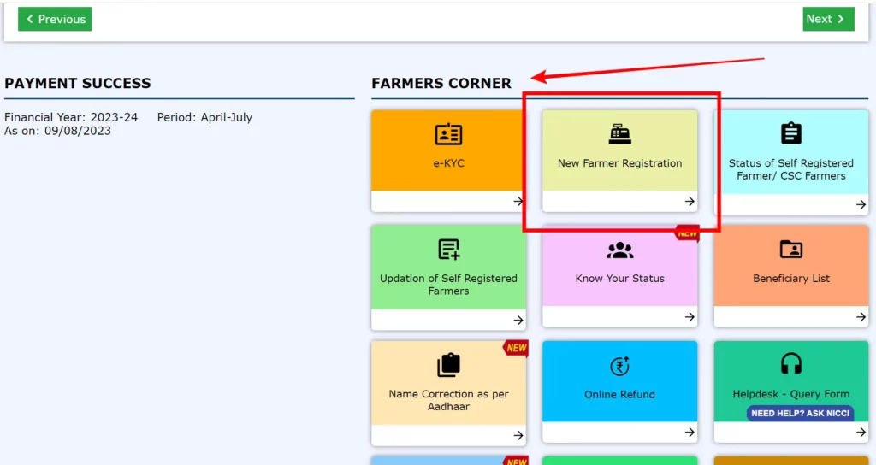876x465 pixels.
Task: Click the Online Refund rupee icon
Action: [x=619, y=366]
